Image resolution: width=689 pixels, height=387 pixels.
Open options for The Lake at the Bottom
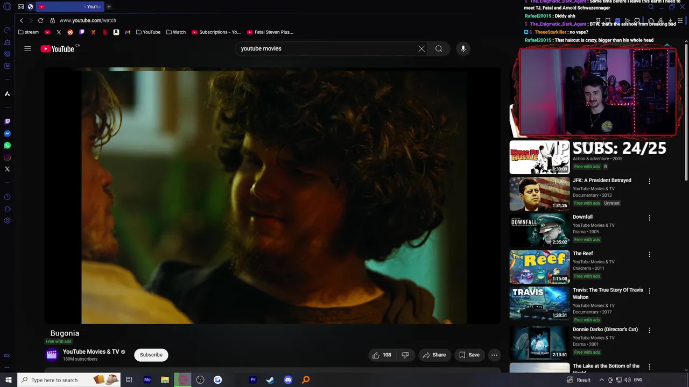click(649, 367)
